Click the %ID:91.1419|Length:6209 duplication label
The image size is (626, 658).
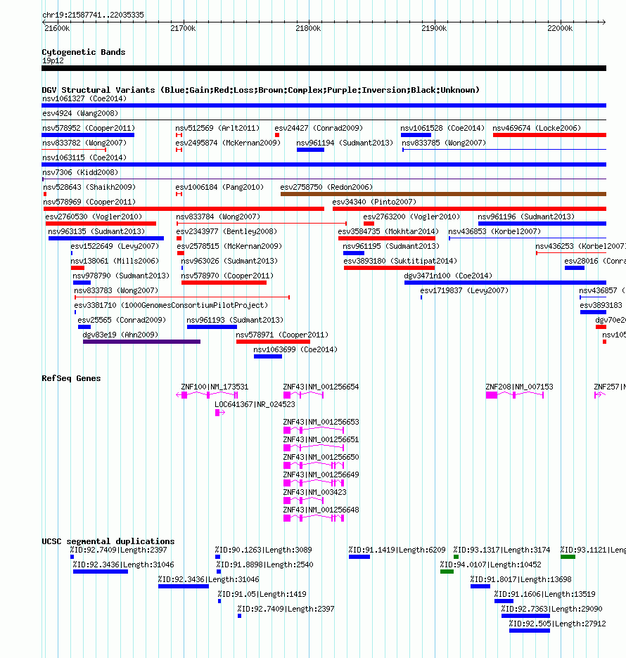click(397, 550)
